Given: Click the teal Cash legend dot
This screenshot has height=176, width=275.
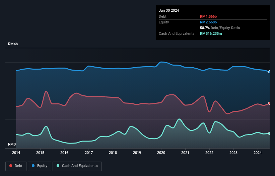Looking at the screenshot, I should pyautogui.click(x=58, y=166).
